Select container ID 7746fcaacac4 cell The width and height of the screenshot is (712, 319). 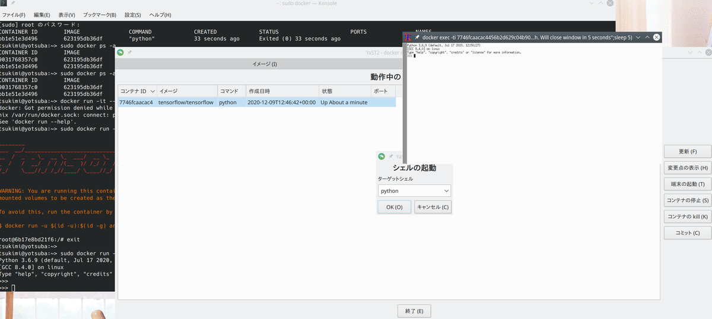click(x=136, y=103)
